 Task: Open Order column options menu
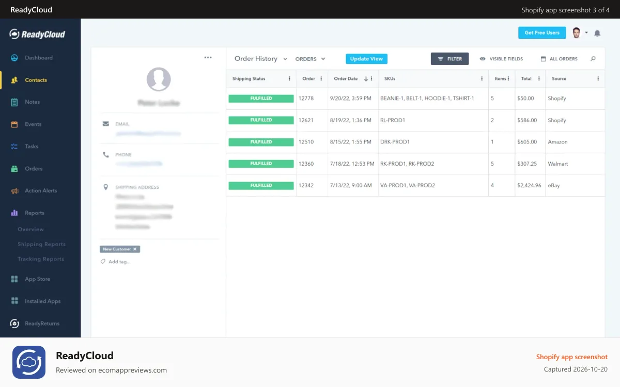(x=321, y=79)
